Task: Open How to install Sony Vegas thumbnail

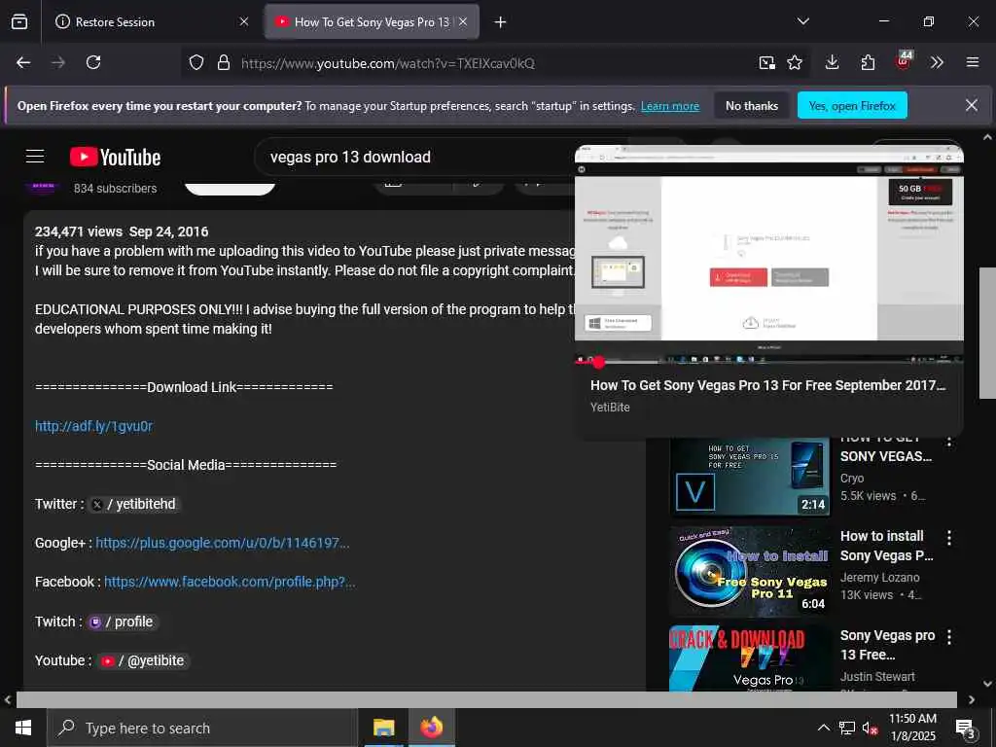Action: [750, 570]
